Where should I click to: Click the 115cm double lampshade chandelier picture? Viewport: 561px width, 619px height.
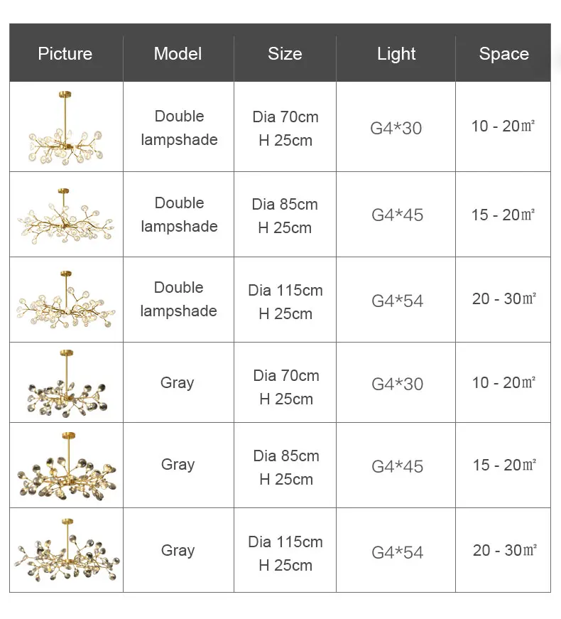(x=65, y=300)
